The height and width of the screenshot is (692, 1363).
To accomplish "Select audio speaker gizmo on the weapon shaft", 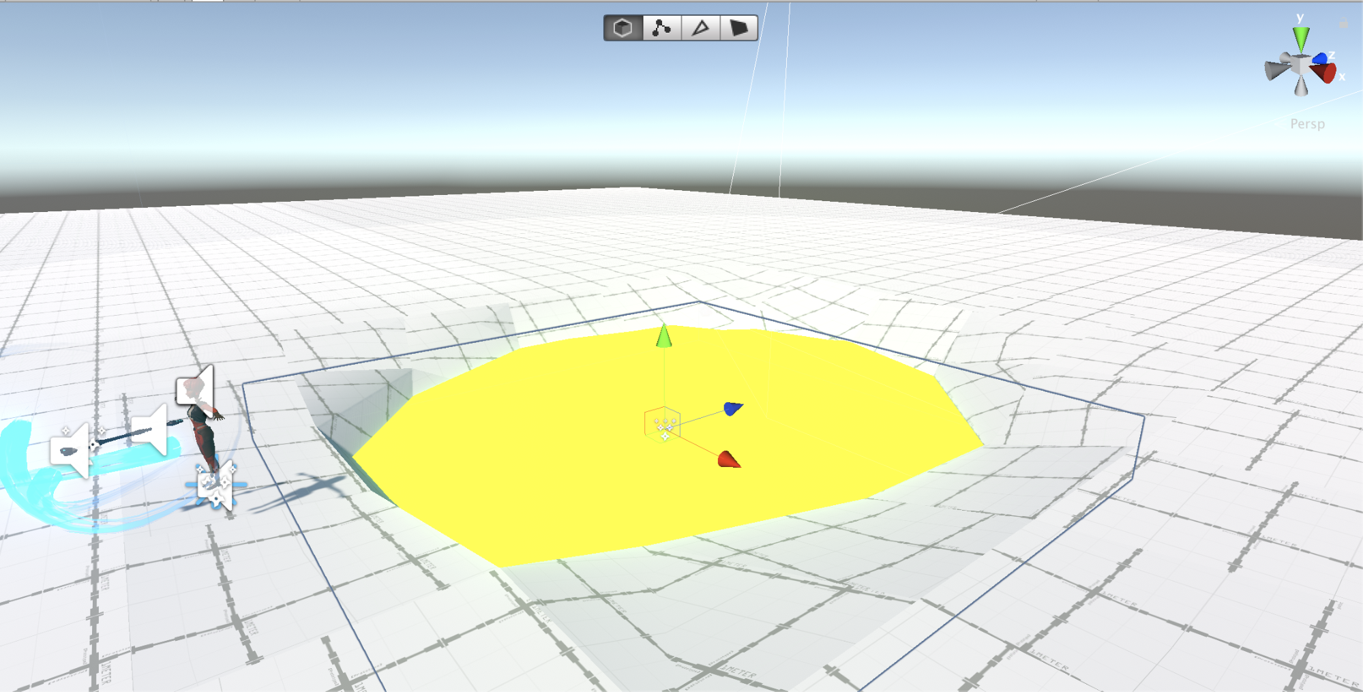I will click(x=151, y=430).
